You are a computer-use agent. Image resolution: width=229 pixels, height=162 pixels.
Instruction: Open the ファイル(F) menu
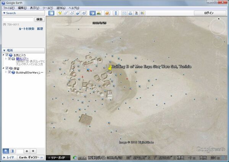click(9, 8)
